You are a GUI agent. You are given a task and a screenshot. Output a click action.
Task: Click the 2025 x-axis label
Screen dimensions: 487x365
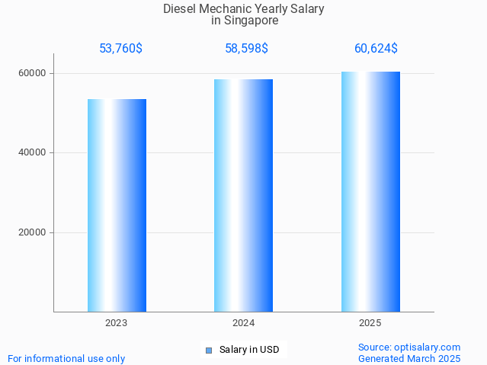pos(370,323)
